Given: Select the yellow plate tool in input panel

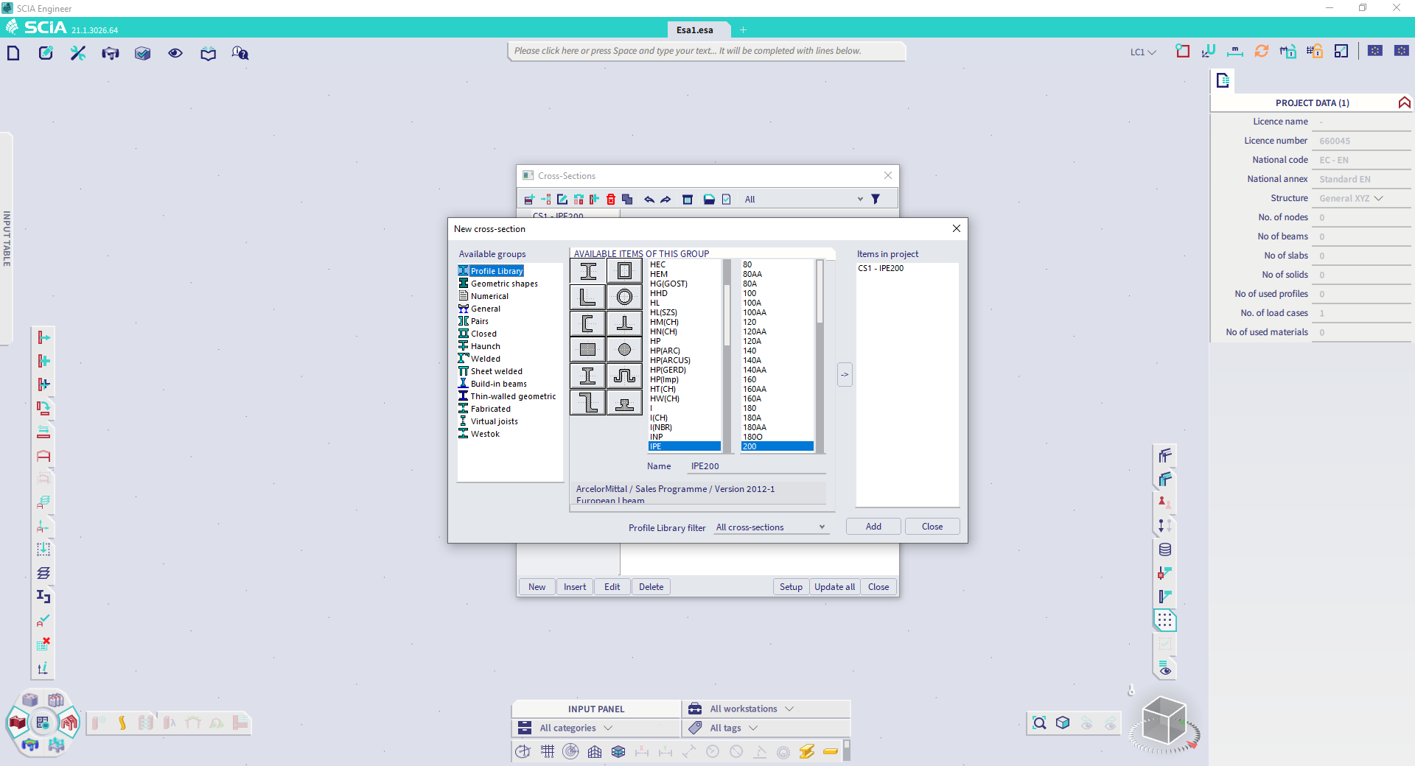Looking at the screenshot, I should (831, 753).
